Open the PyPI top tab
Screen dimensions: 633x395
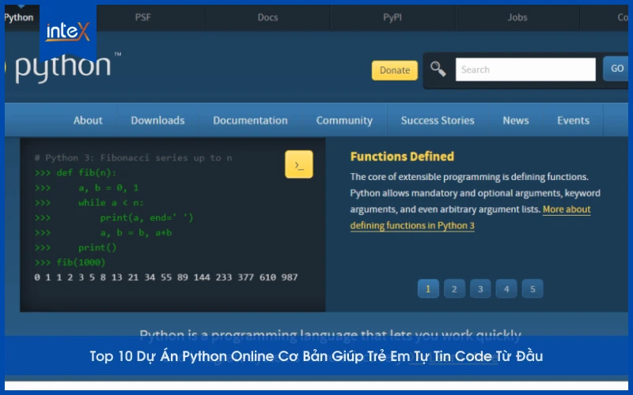pos(392,17)
